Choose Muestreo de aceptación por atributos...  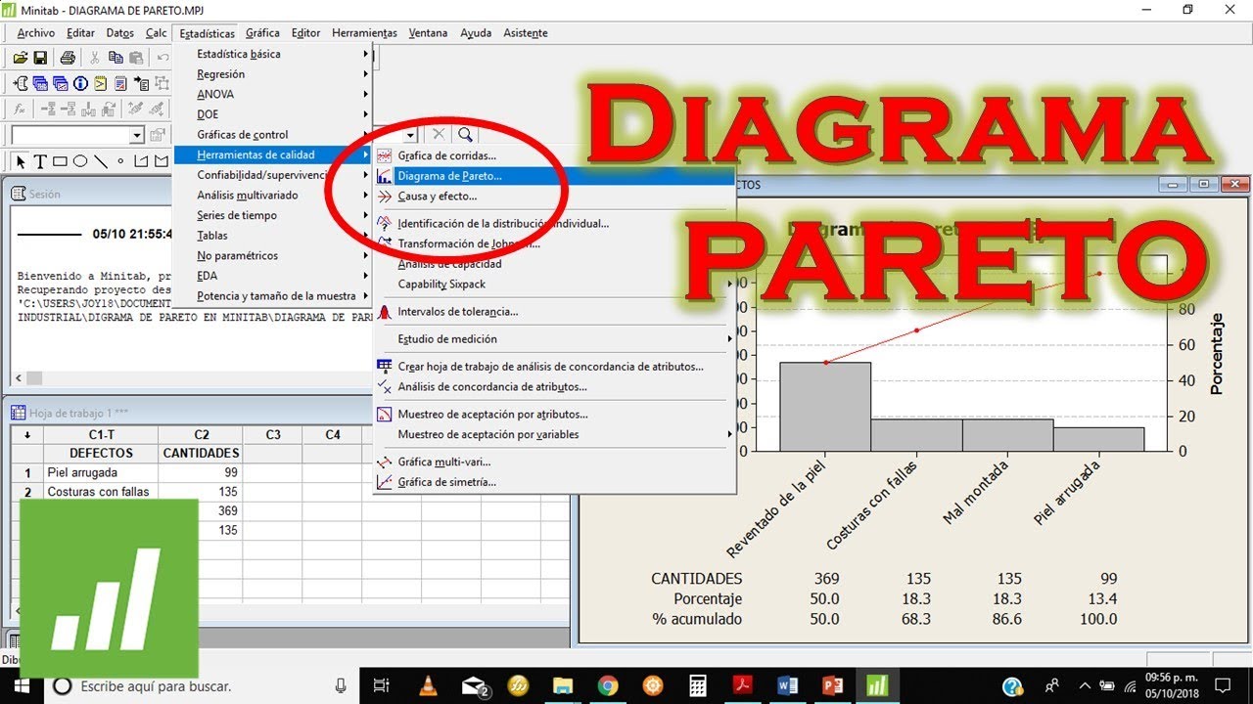coord(554,415)
